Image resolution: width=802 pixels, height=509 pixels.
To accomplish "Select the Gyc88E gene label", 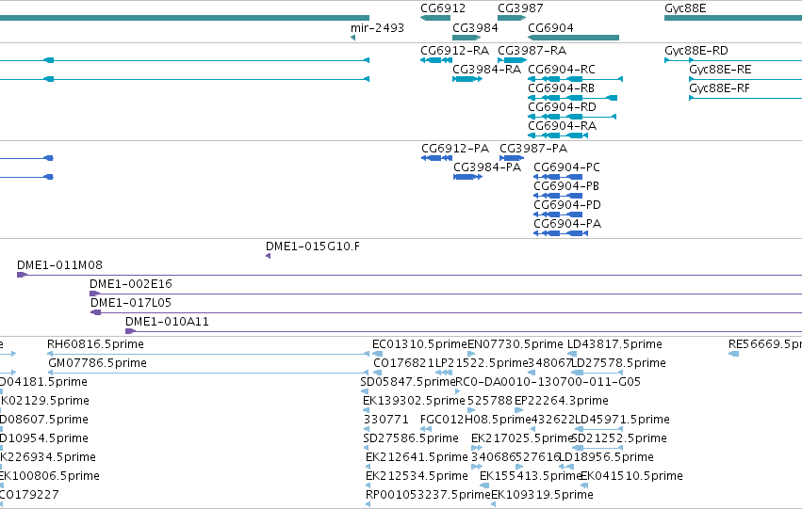I will [x=685, y=8].
